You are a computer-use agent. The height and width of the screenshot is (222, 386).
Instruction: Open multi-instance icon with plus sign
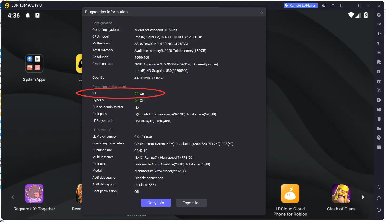379,72
